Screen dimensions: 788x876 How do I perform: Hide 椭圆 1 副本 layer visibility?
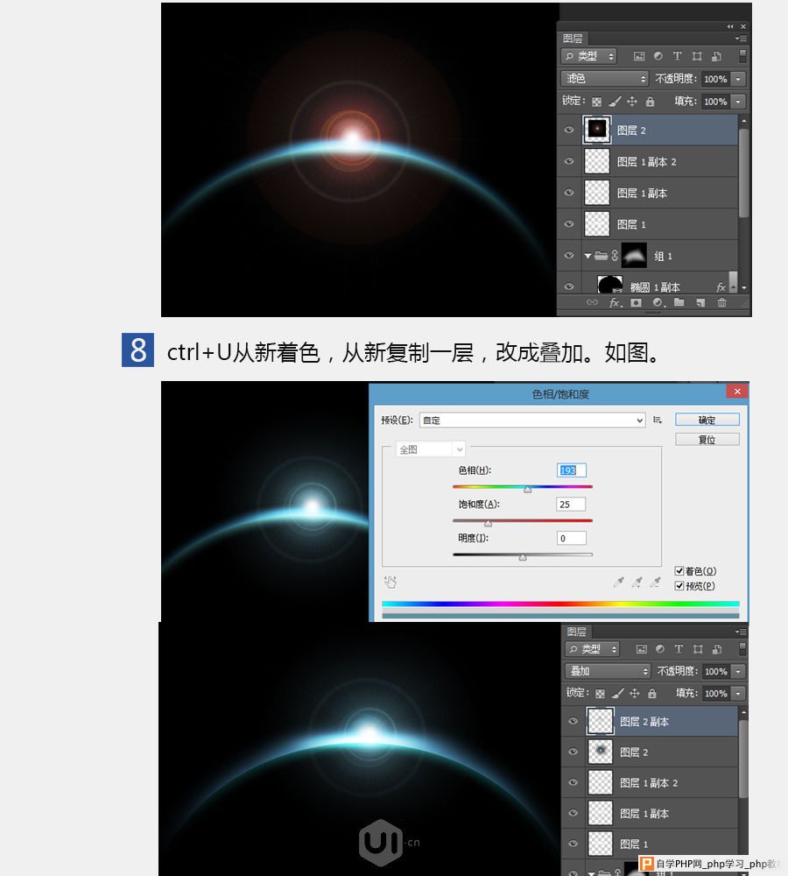point(569,286)
